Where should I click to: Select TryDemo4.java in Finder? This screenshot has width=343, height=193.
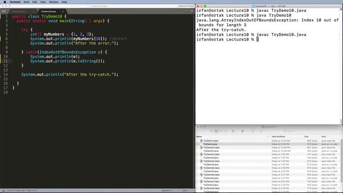[x=268, y=165]
